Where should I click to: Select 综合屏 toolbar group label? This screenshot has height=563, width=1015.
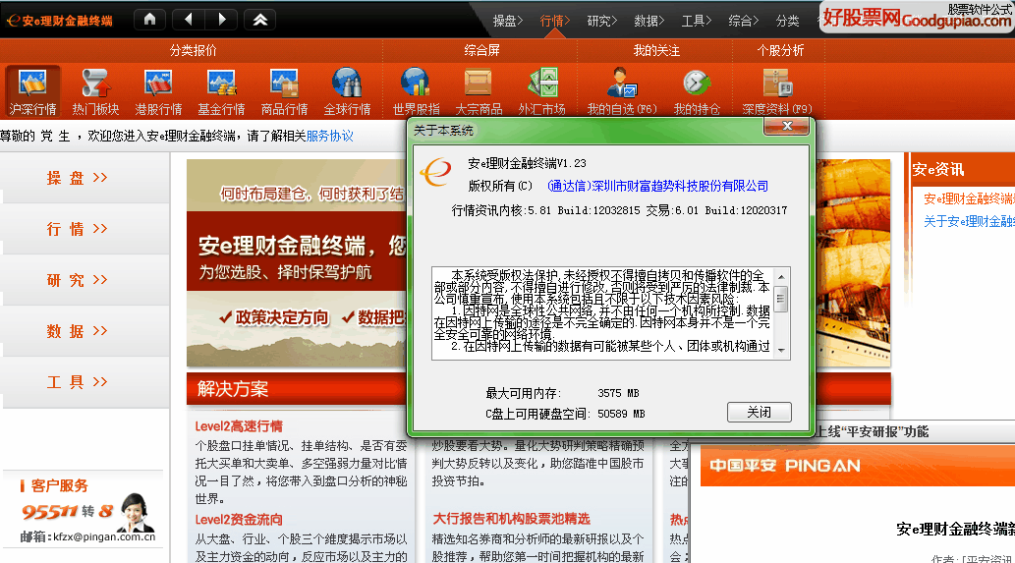pos(481,50)
